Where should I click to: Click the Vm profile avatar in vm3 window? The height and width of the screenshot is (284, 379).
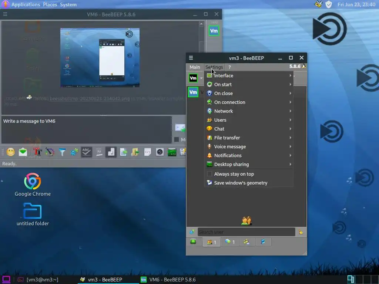193,78
